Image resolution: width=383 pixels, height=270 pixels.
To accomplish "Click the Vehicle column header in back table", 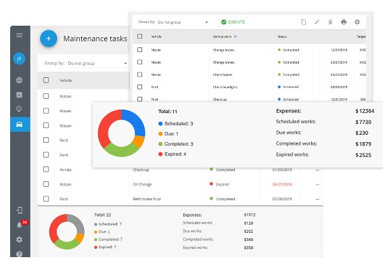I will [66, 81].
